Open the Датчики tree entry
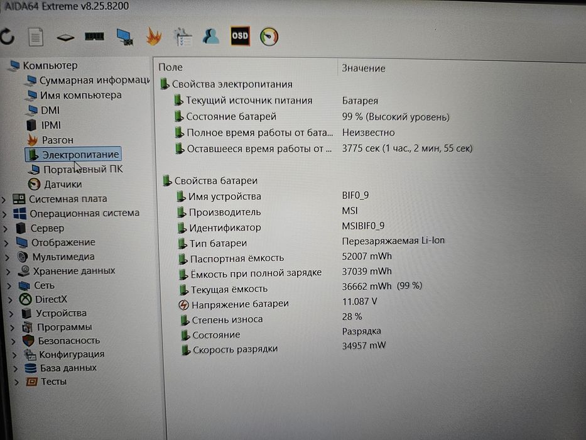This screenshot has width=586, height=440. (x=63, y=184)
